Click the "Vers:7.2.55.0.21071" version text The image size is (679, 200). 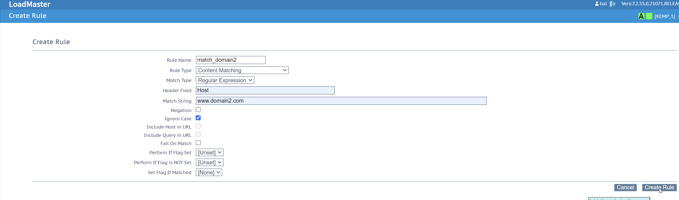650,4
